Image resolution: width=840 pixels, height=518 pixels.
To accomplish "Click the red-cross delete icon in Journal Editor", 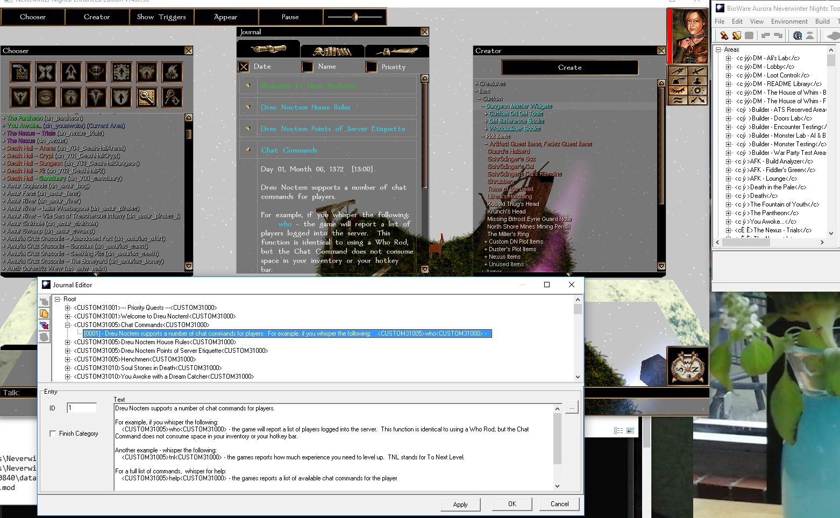I will (44, 325).
